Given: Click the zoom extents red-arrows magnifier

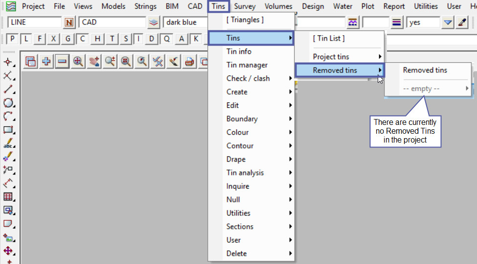Looking at the screenshot, I should [x=126, y=62].
